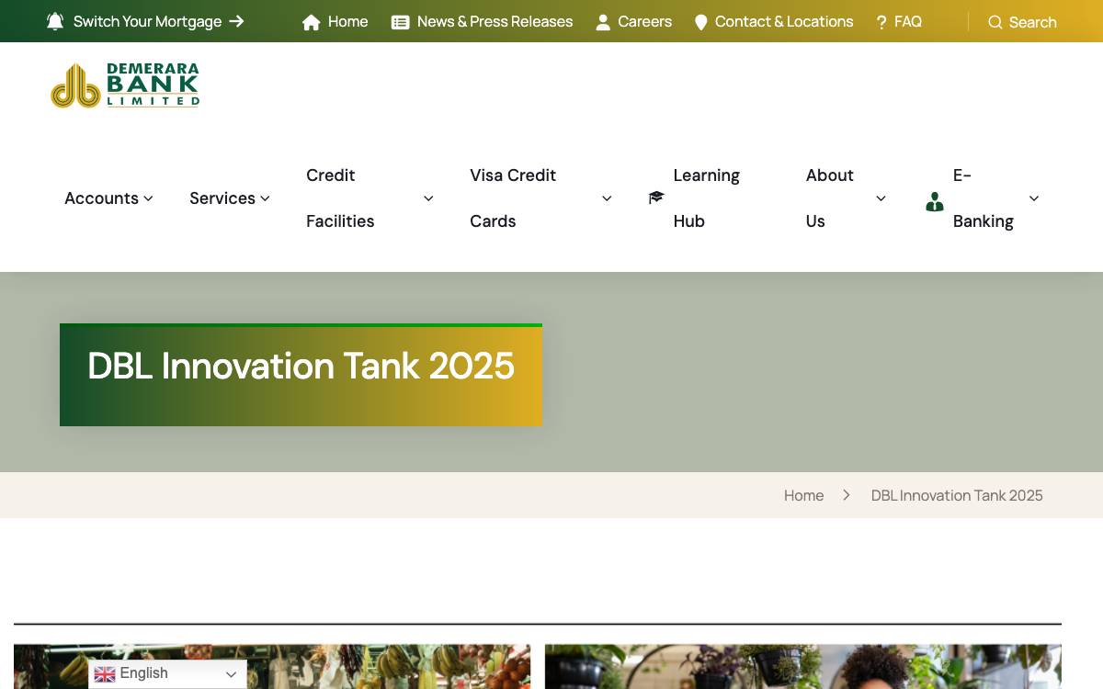Image resolution: width=1103 pixels, height=689 pixels.
Task: Open the Accounts menu
Action: point(108,198)
